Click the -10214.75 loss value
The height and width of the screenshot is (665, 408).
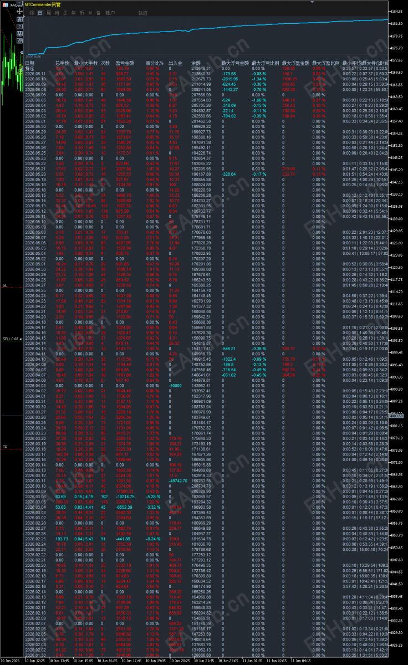pyautogui.click(x=125, y=497)
